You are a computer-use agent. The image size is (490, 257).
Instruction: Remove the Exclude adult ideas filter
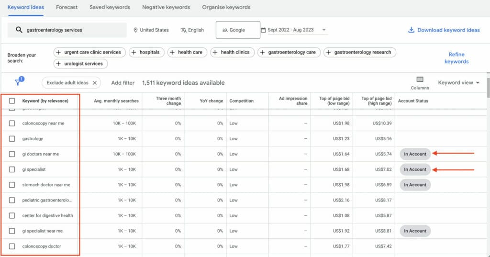tap(95, 83)
